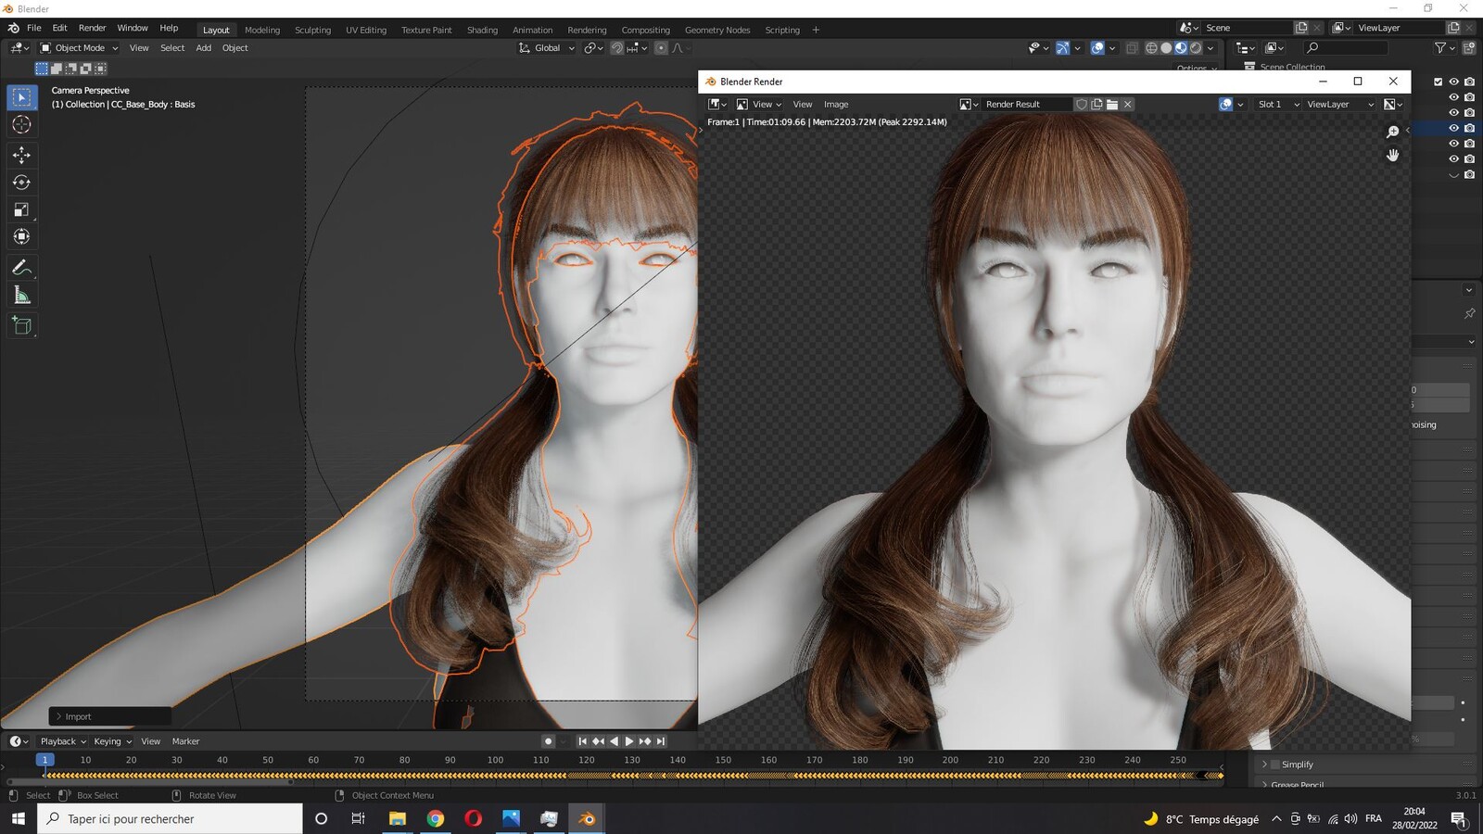Open timeline Marker menu
The image size is (1483, 834).
tap(185, 741)
